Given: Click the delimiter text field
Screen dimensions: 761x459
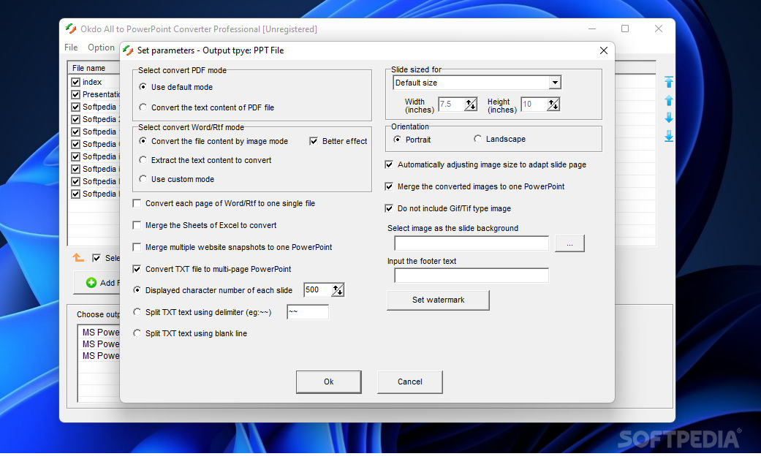Looking at the screenshot, I should pyautogui.click(x=308, y=312).
